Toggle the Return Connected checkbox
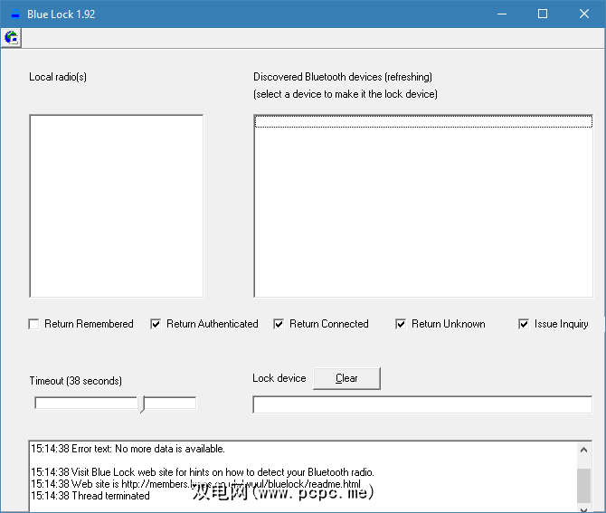The height and width of the screenshot is (513, 606). [x=279, y=324]
